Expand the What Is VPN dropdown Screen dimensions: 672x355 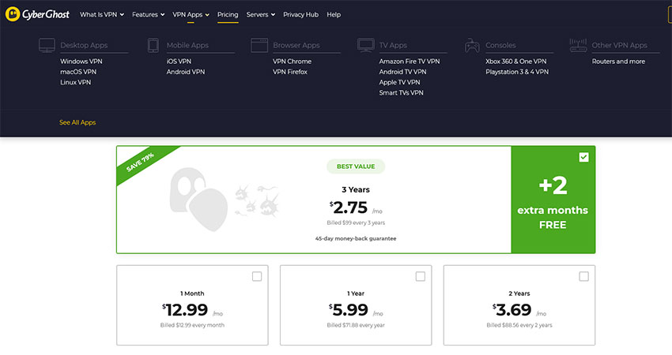pos(102,14)
